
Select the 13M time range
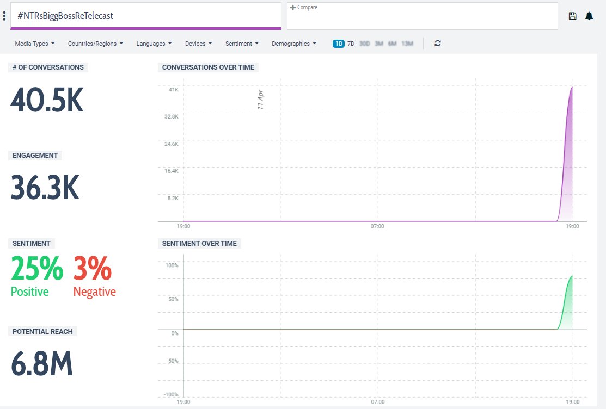tap(407, 44)
